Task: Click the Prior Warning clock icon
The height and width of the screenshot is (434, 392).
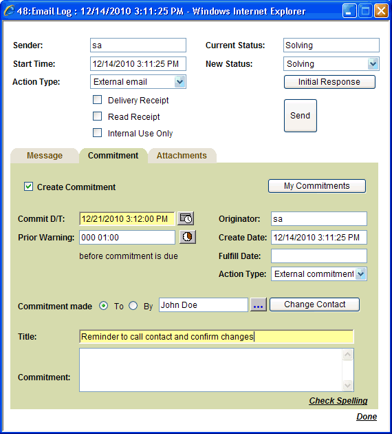Action: 188,237
